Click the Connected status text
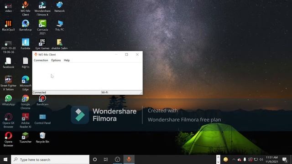 coord(39,92)
